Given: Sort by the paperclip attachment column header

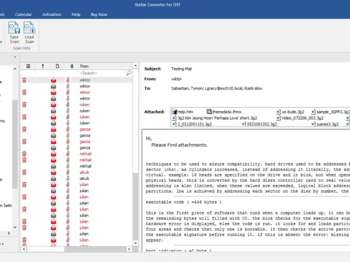Looking at the screenshot, I should coord(72,66).
